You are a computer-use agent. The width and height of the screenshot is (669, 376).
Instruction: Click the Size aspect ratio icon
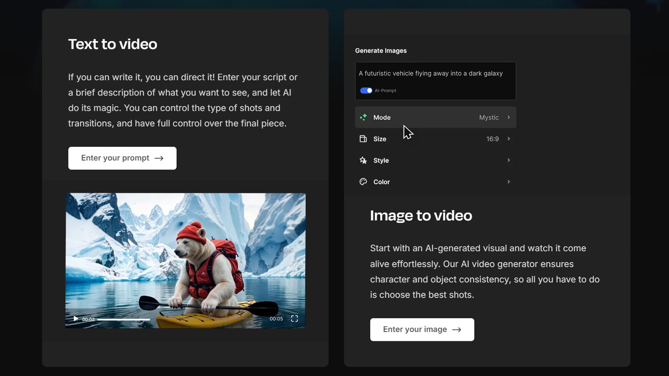tap(363, 139)
